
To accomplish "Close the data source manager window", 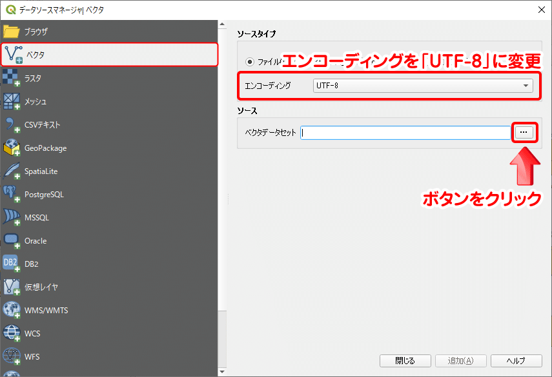I will tap(542, 10).
